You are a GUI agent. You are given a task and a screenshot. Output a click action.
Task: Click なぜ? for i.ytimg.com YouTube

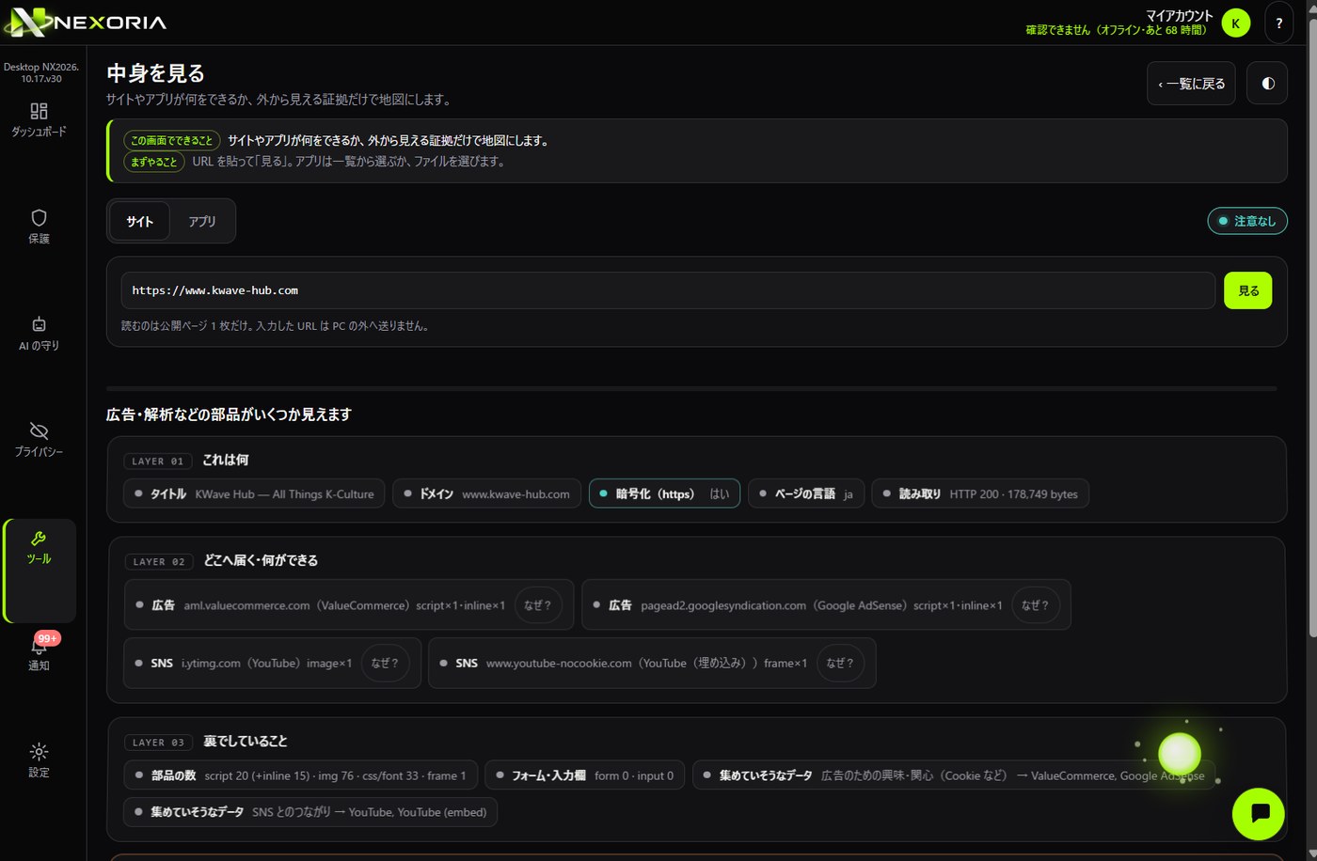[x=385, y=663]
